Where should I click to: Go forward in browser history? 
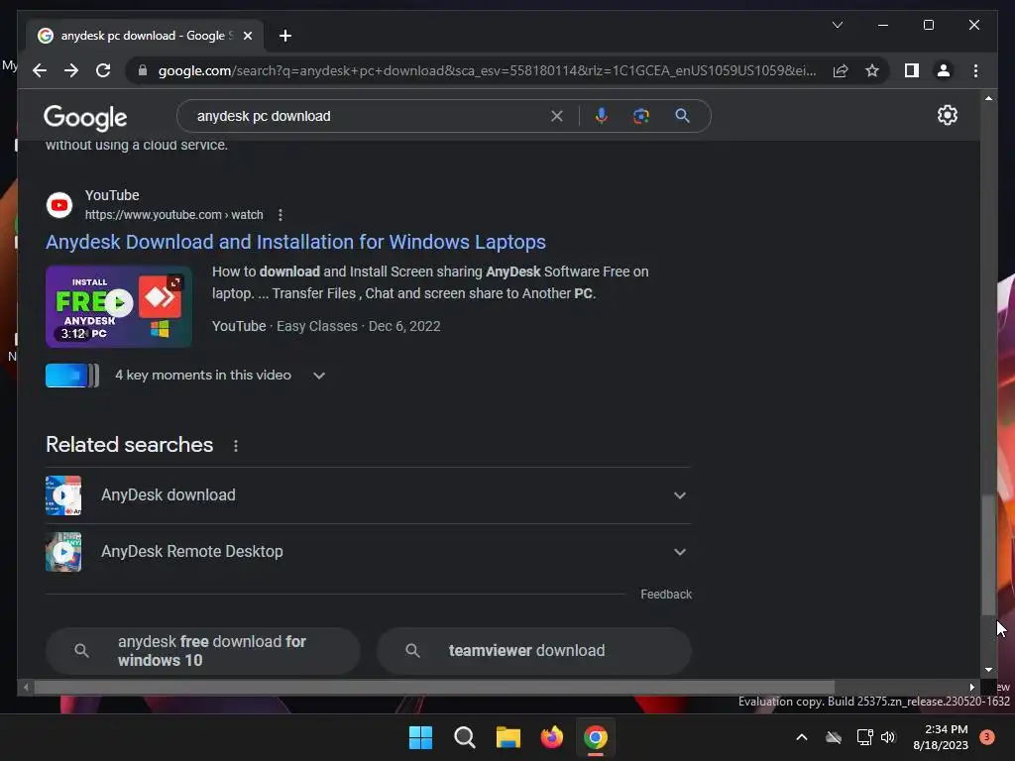71,70
